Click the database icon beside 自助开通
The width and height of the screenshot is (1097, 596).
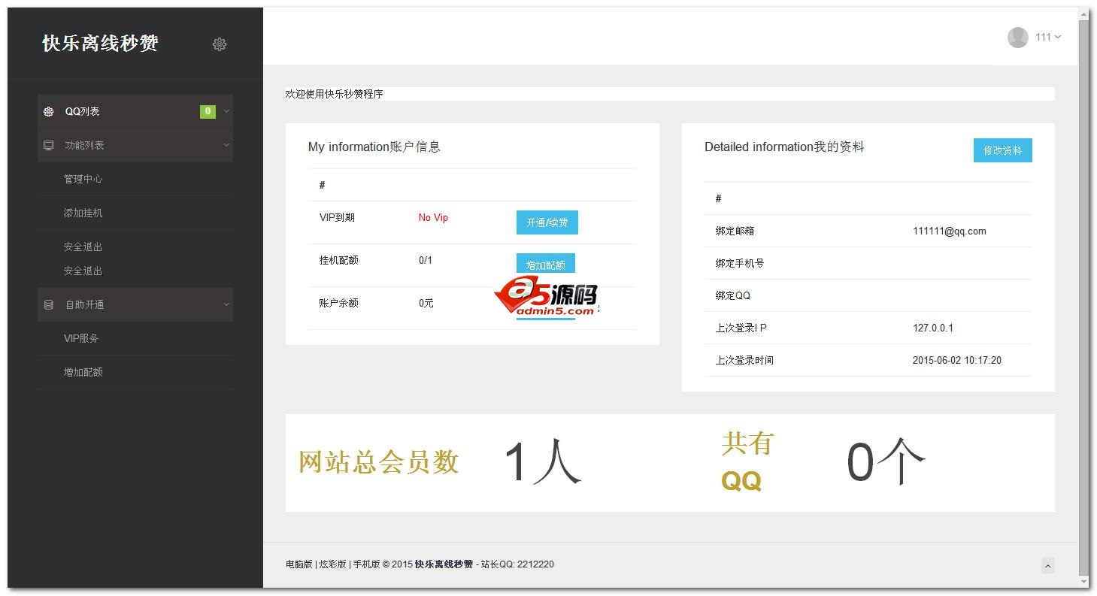[x=49, y=304]
